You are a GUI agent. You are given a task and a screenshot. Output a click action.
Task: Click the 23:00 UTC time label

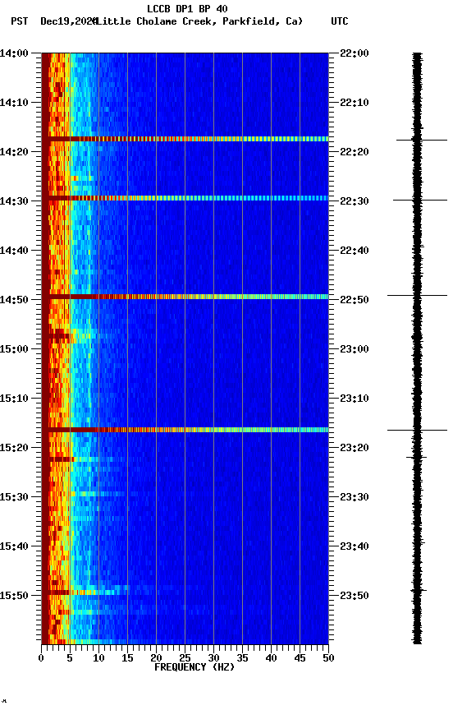pyautogui.click(x=355, y=349)
